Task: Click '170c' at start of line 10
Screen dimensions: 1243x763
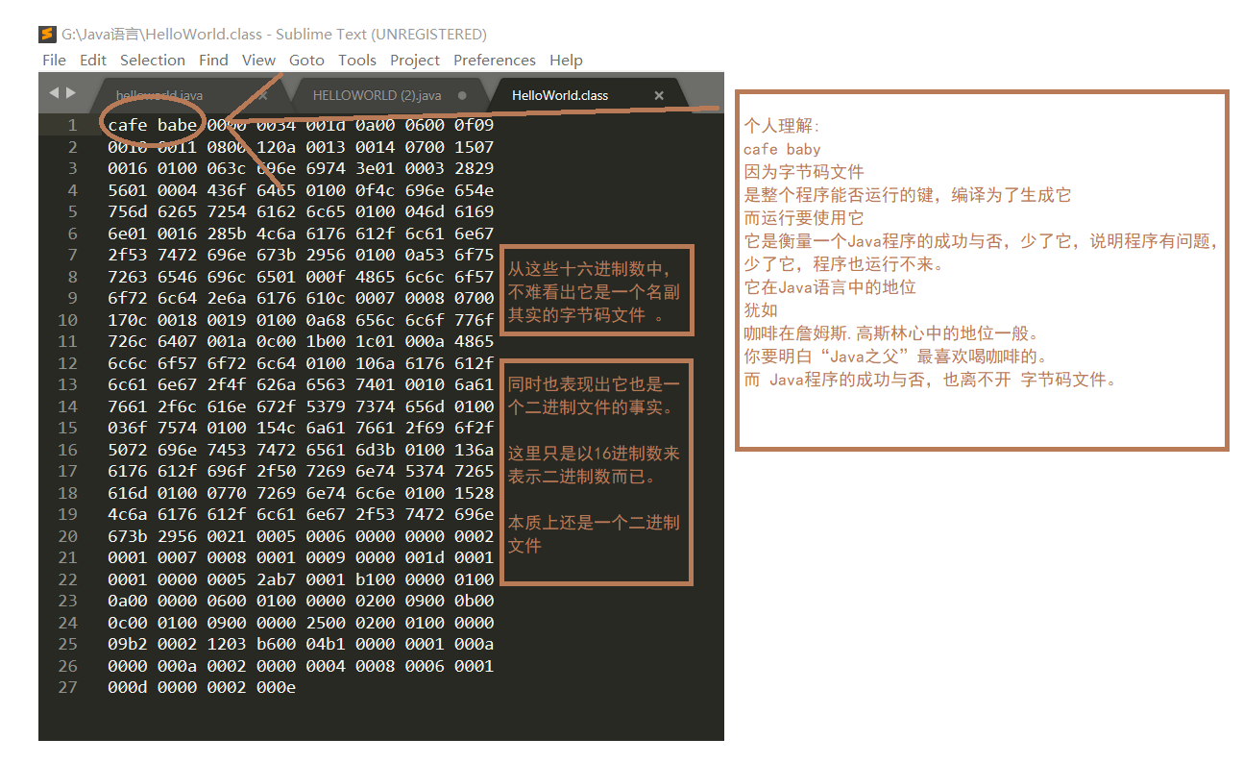Action: coord(128,319)
